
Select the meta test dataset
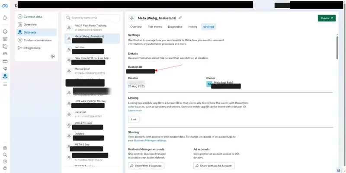click(x=92, y=114)
